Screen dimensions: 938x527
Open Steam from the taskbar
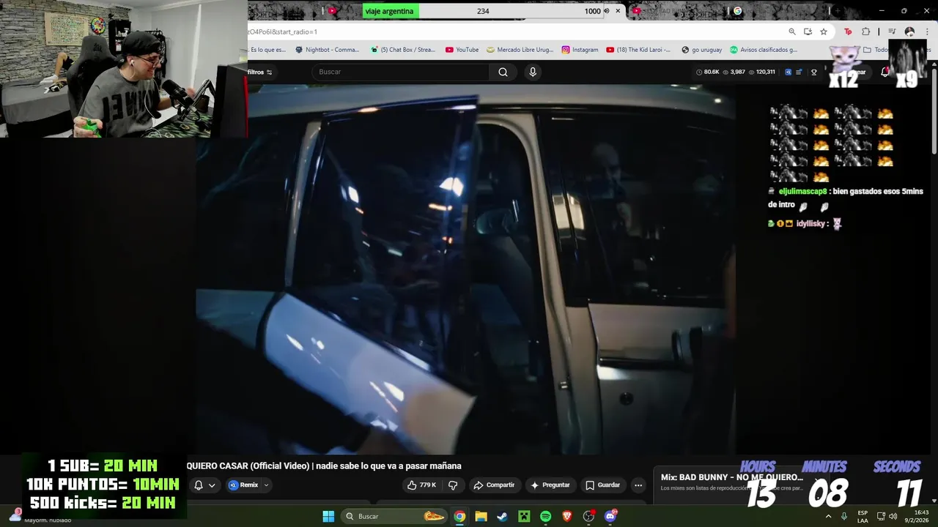click(502, 516)
